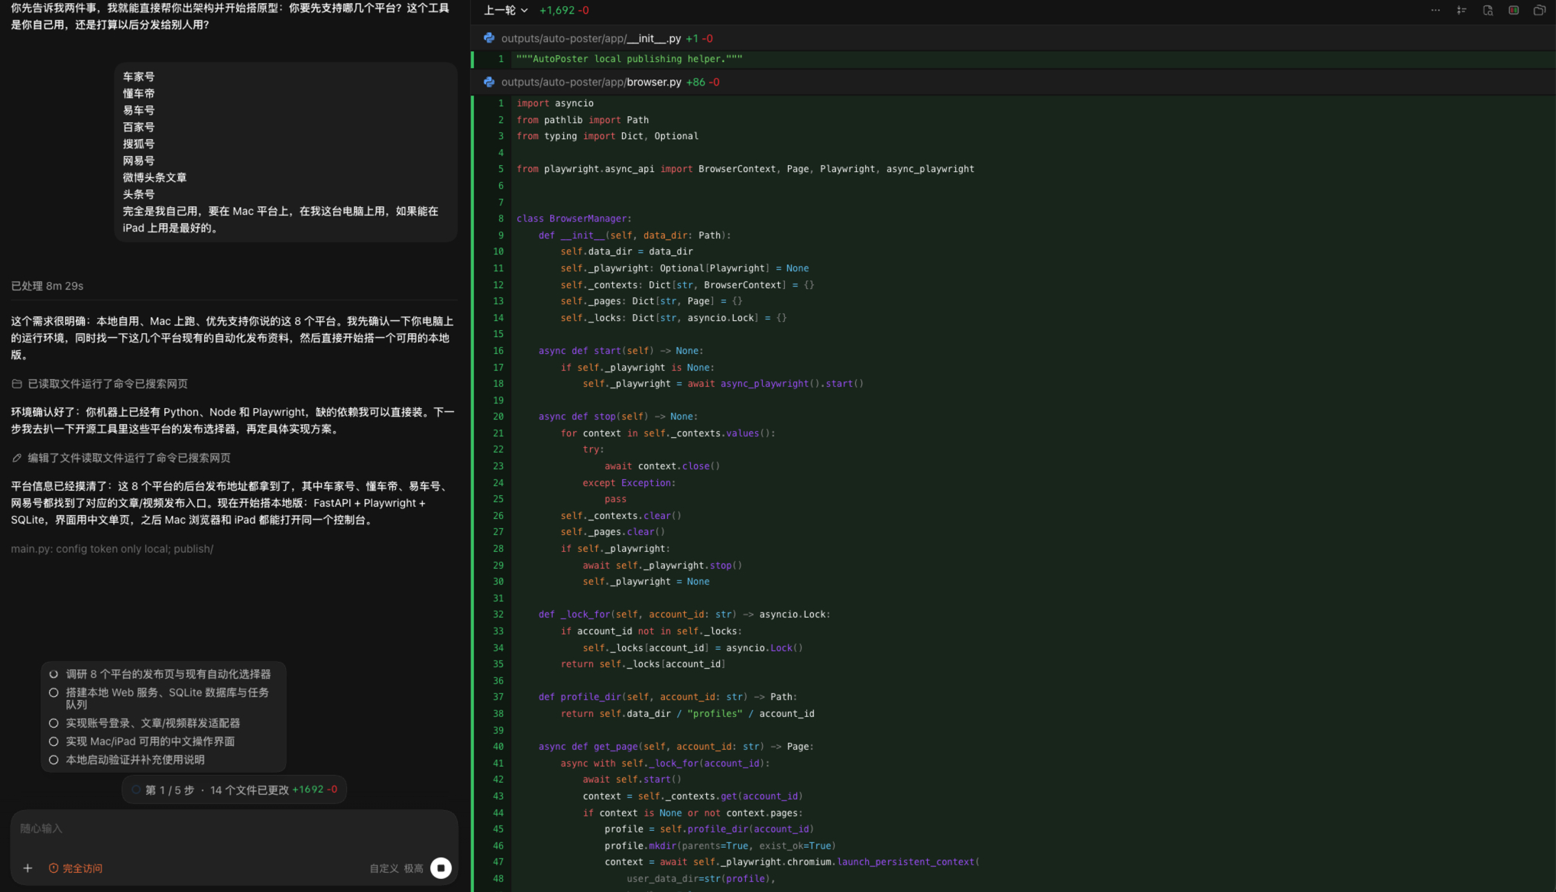Image resolution: width=1556 pixels, height=892 pixels.
Task: Click the todo text 调研 8 个平台的发布页
Action: [168, 674]
